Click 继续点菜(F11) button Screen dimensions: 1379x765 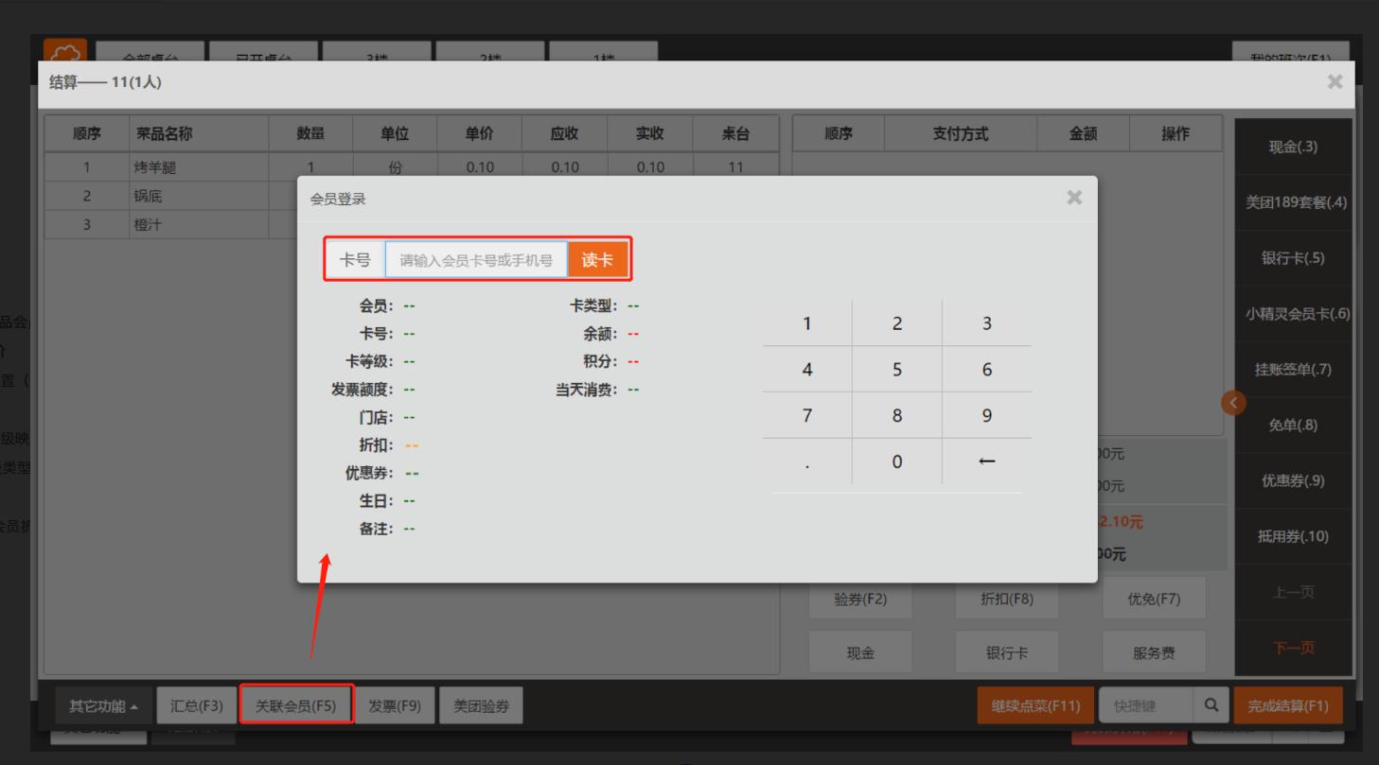tap(1035, 705)
